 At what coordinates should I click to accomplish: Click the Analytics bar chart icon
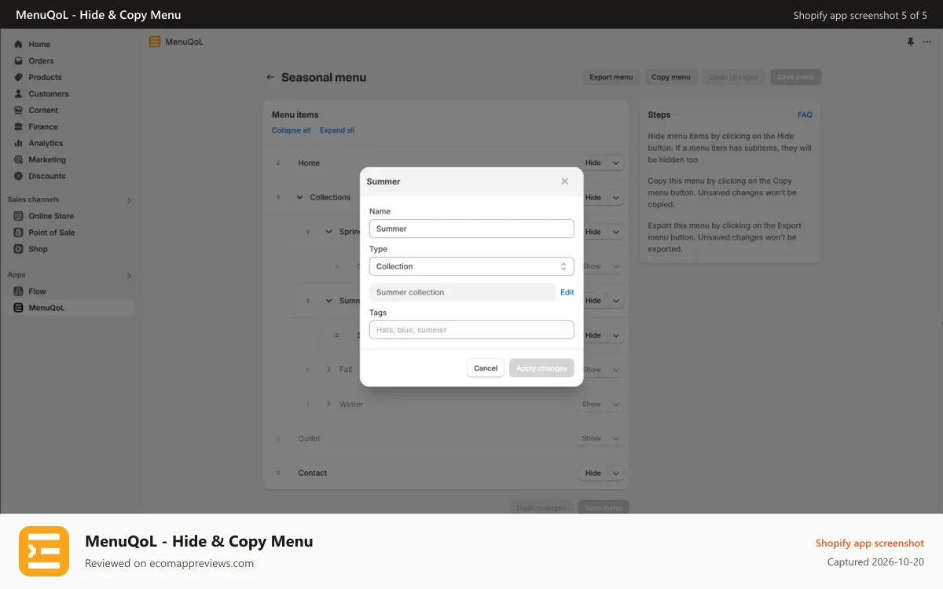point(19,143)
